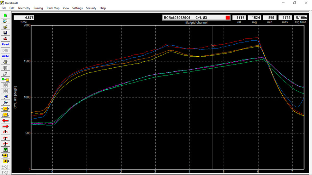Click the time value field showing 4.675

click(x=24, y=18)
